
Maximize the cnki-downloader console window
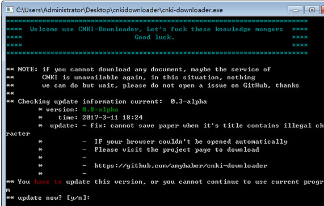[x=312, y=10]
